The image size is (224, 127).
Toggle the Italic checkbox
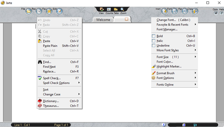[153, 41]
